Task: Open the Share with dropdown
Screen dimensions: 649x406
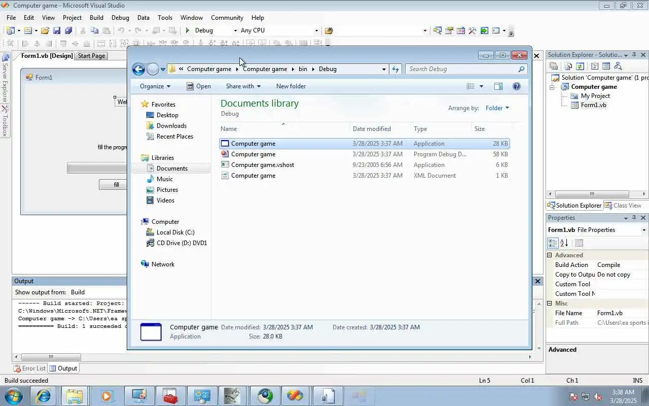Action: (243, 86)
